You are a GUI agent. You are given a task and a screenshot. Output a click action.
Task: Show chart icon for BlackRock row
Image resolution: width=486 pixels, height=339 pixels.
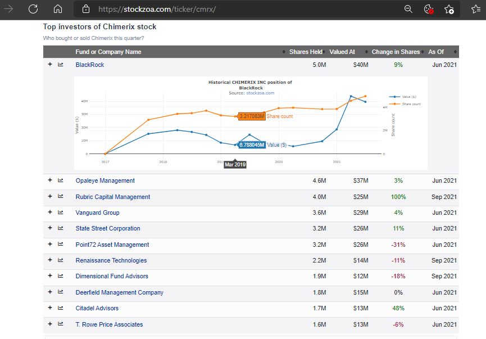(61, 65)
